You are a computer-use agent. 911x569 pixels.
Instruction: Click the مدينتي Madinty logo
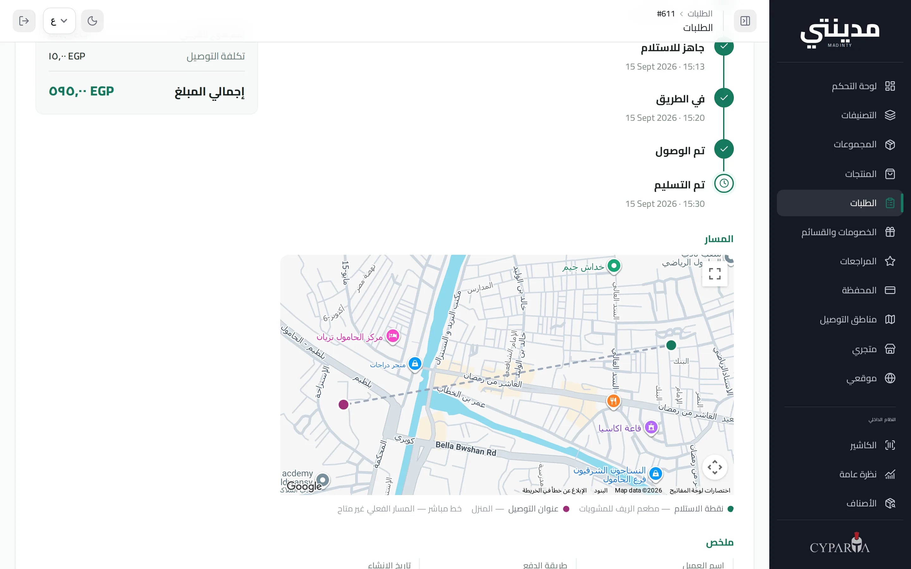pyautogui.click(x=840, y=33)
